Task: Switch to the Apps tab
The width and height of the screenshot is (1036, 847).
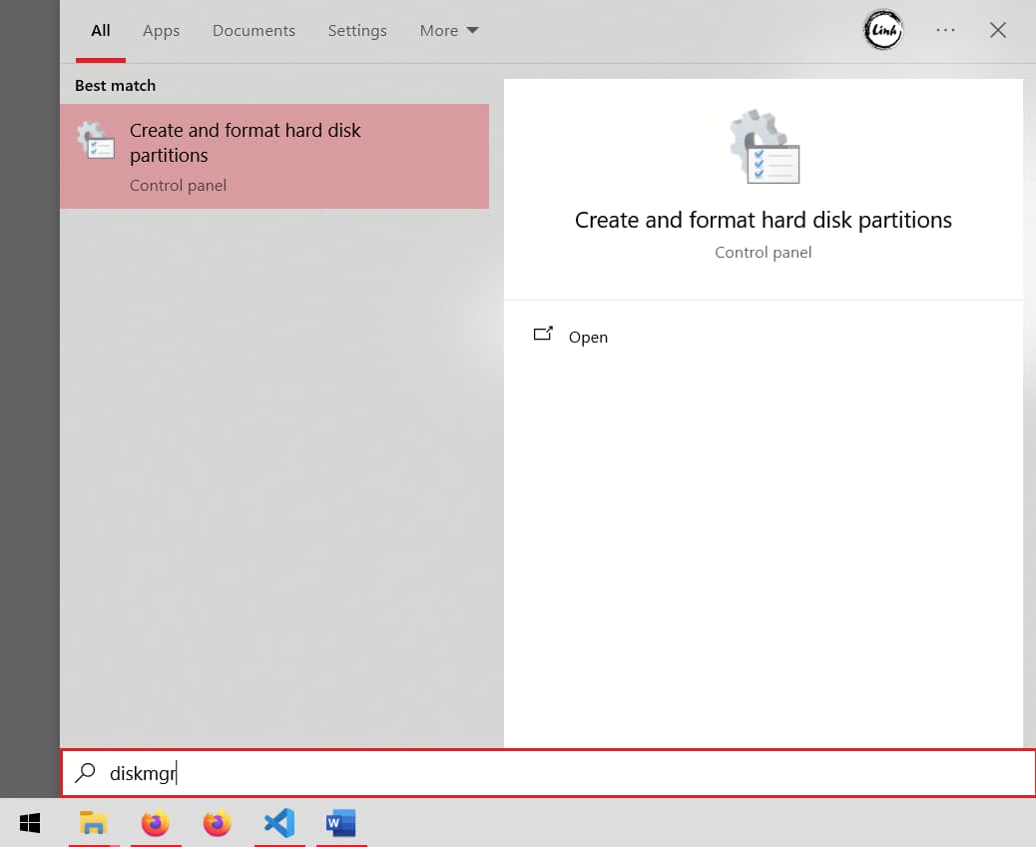Action: [161, 30]
